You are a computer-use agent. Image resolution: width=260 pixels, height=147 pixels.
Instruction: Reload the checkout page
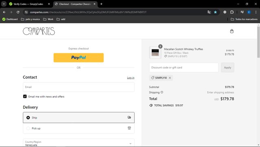click(18, 12)
